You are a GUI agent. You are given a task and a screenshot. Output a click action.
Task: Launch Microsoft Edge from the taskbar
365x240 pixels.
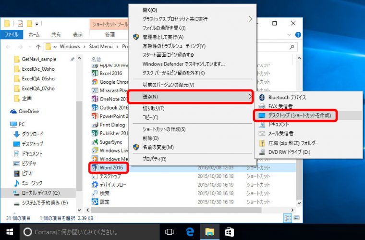pos(190,232)
